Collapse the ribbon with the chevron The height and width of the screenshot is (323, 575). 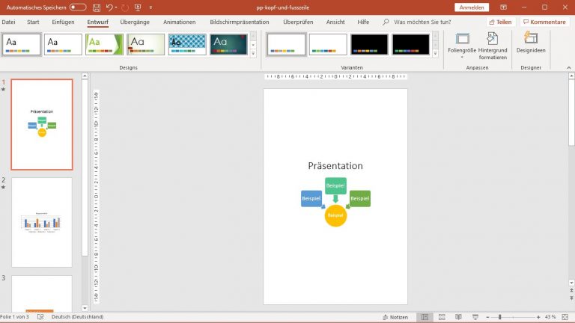[x=569, y=68]
